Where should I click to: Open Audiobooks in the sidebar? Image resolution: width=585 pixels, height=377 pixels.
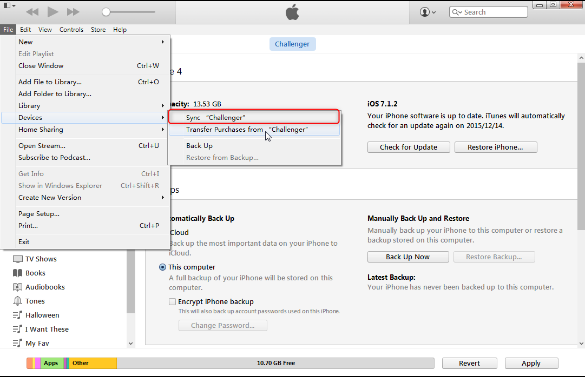pos(45,287)
